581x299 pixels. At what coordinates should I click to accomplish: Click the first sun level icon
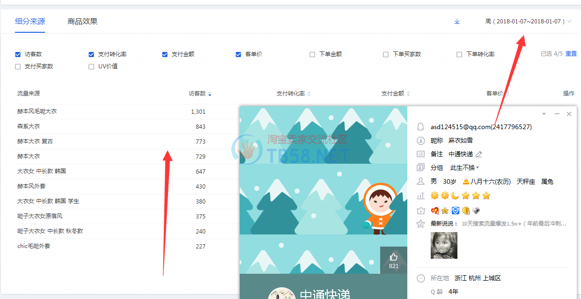coord(434,196)
